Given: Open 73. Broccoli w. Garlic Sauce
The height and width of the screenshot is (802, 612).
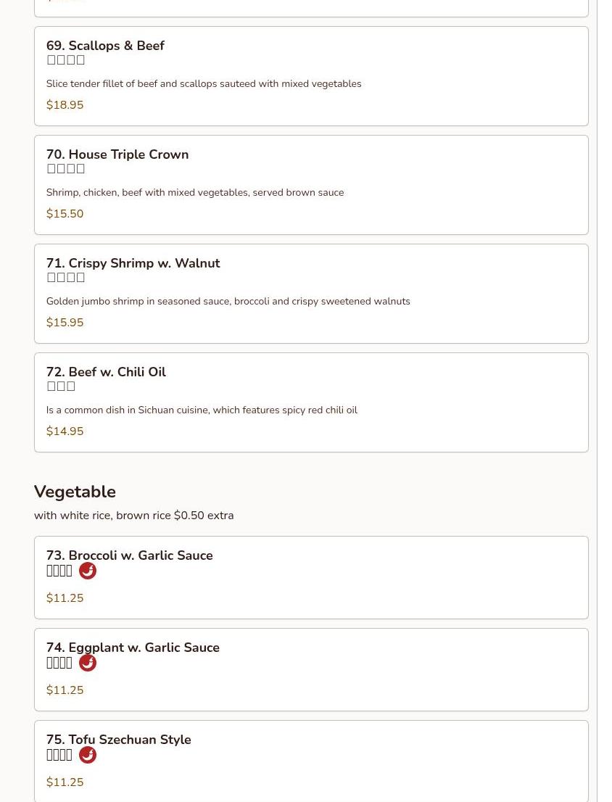Looking at the screenshot, I should (311, 577).
